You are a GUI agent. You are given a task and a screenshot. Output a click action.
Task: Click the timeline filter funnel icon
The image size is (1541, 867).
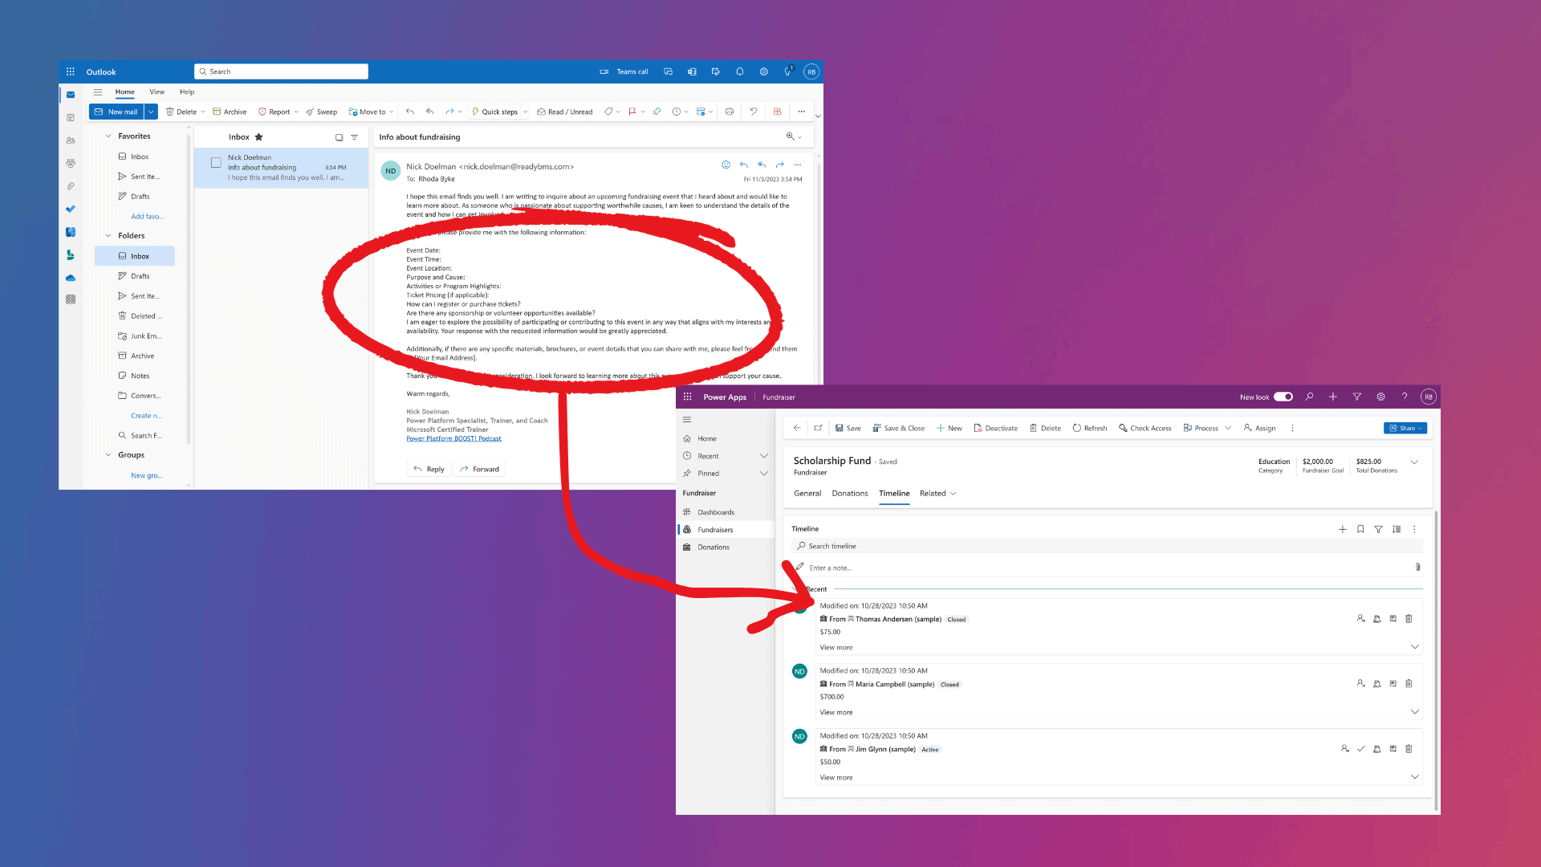(x=1378, y=529)
